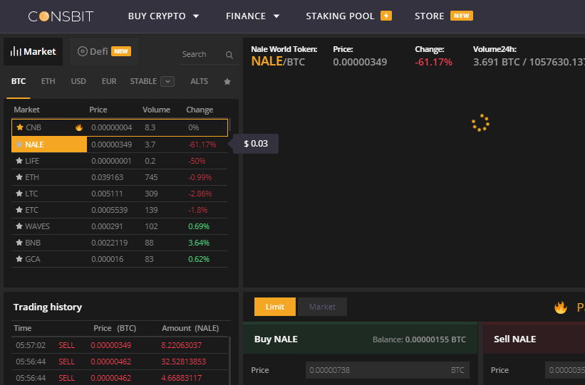This screenshot has height=385, width=585.
Task: Open the Coinsbit logo home link
Action: [x=61, y=16]
